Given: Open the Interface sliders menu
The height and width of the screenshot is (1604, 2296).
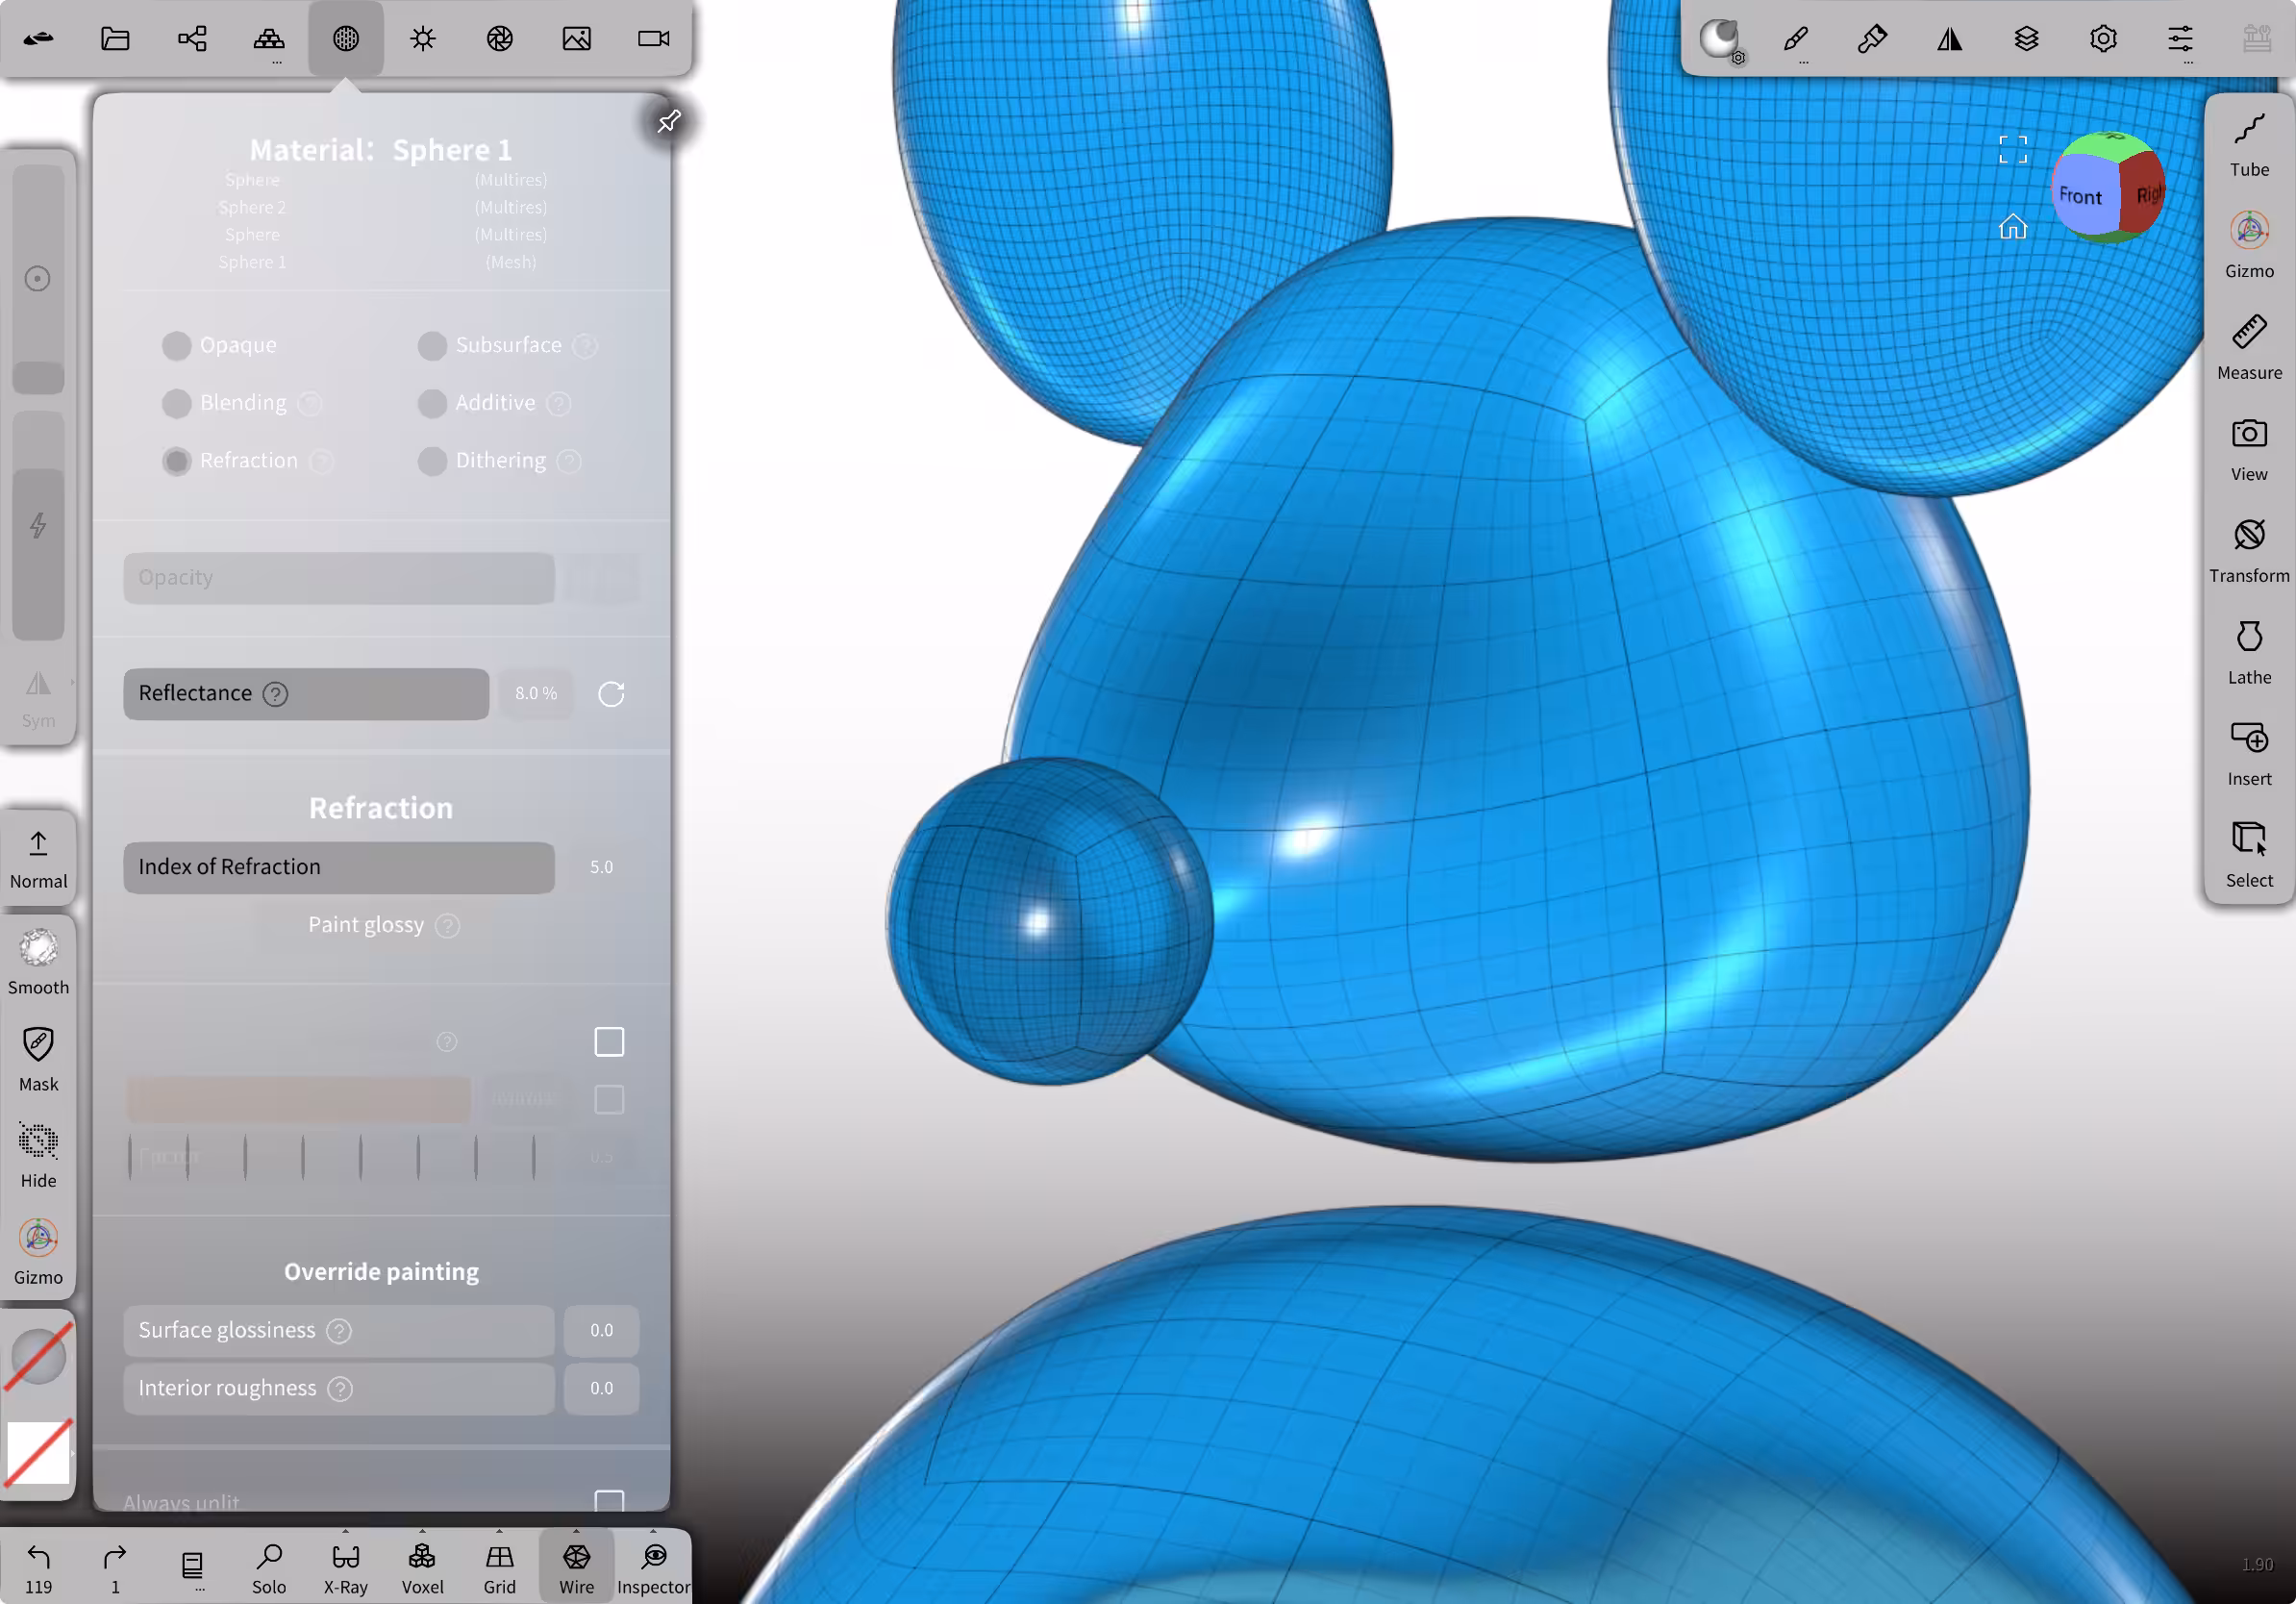Looking at the screenshot, I should tap(2181, 38).
